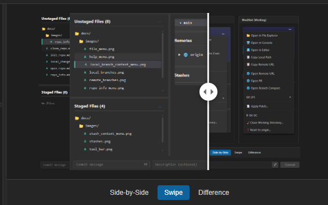Click the Remotes section header
This screenshot has height=205, width=328.
coord(183,41)
